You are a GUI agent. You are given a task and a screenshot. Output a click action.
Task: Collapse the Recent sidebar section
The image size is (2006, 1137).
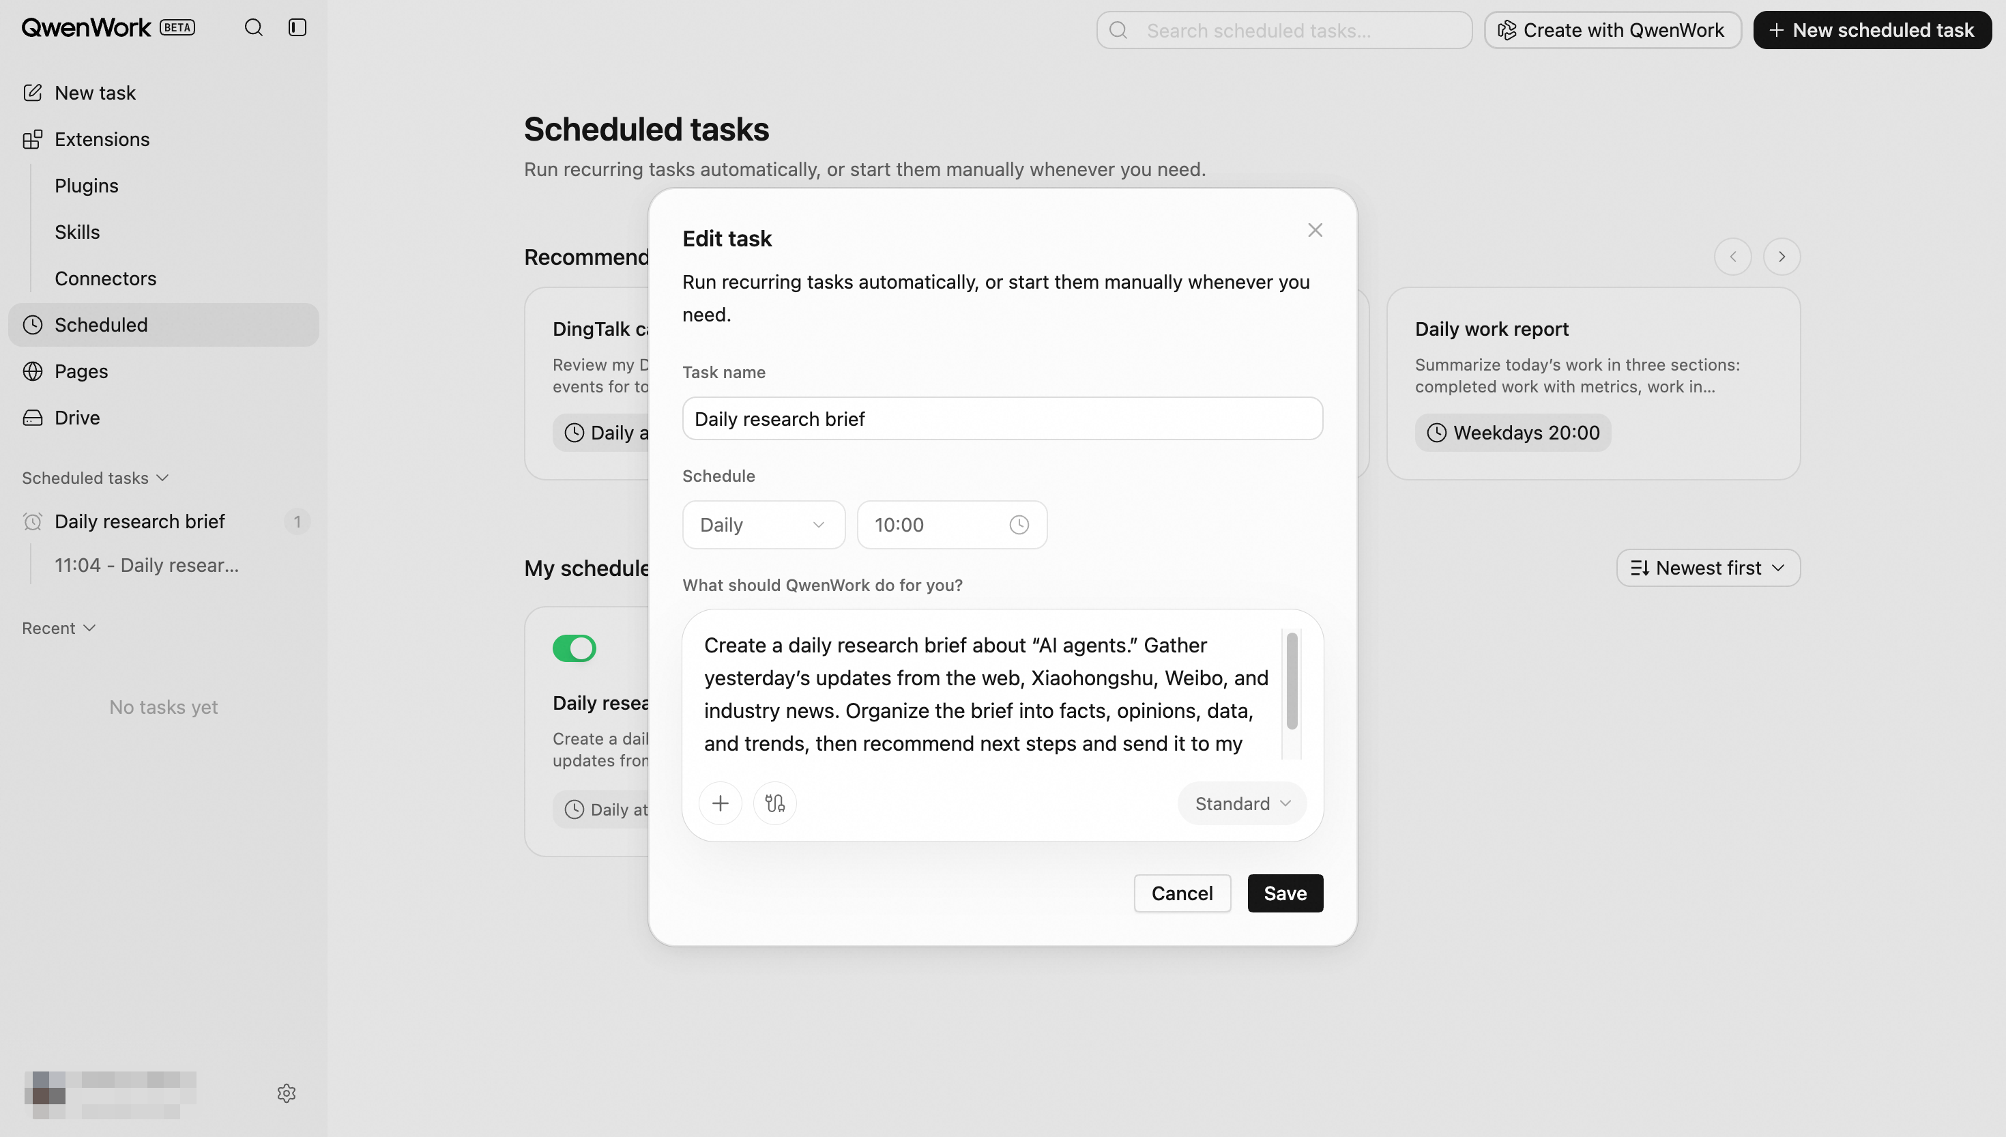pos(59,629)
